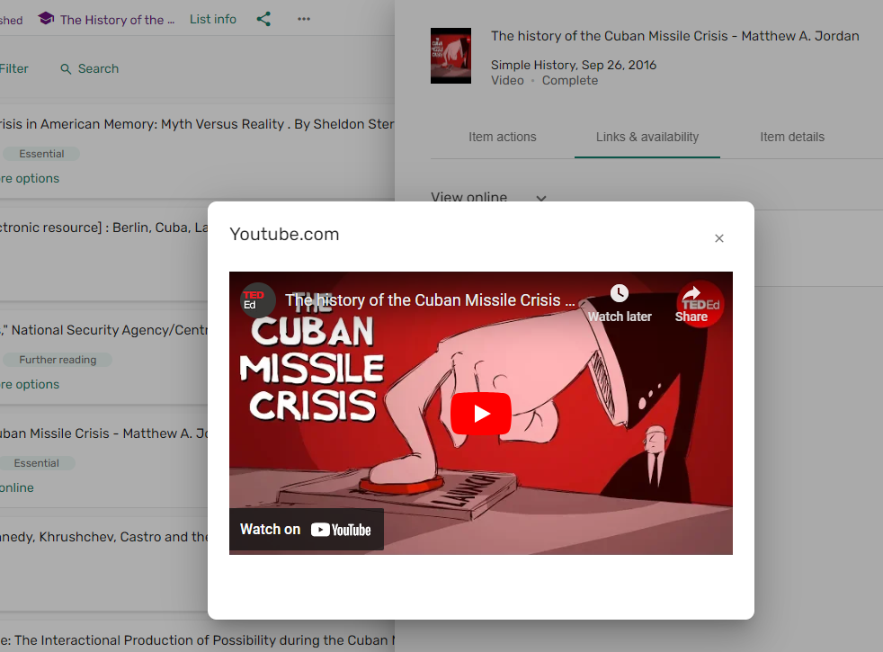Switch to Item actions tab

click(503, 137)
